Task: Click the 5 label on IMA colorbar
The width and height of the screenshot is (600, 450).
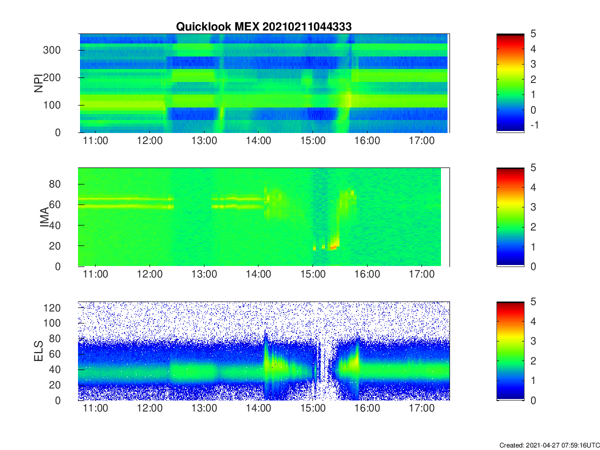Action: point(533,168)
